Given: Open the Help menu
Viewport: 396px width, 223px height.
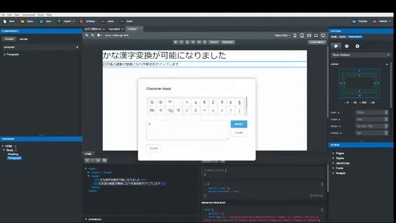Looking at the screenshot, I should point(49,15).
